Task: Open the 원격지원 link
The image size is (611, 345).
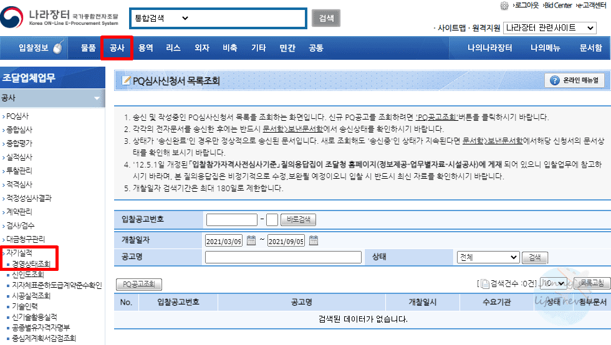Action: point(486,27)
